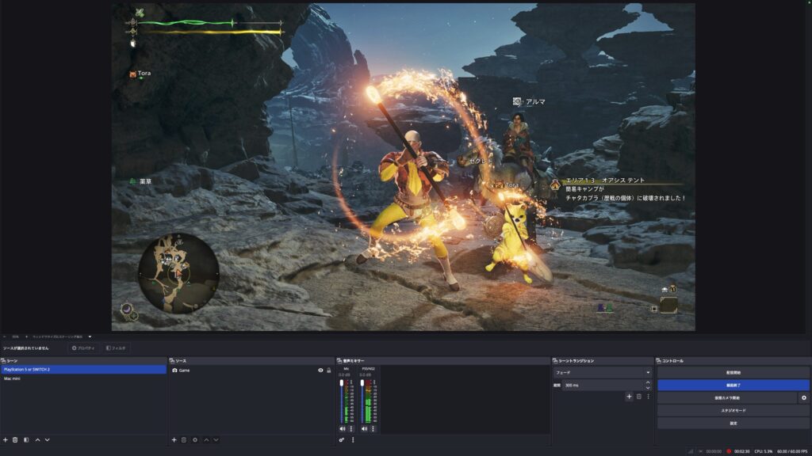Adjust the Mic volume fader
Image resolution: width=812 pixels, height=456 pixels.
(342, 383)
